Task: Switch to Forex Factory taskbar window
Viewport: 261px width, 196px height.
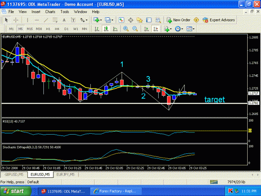Action: 116,191
